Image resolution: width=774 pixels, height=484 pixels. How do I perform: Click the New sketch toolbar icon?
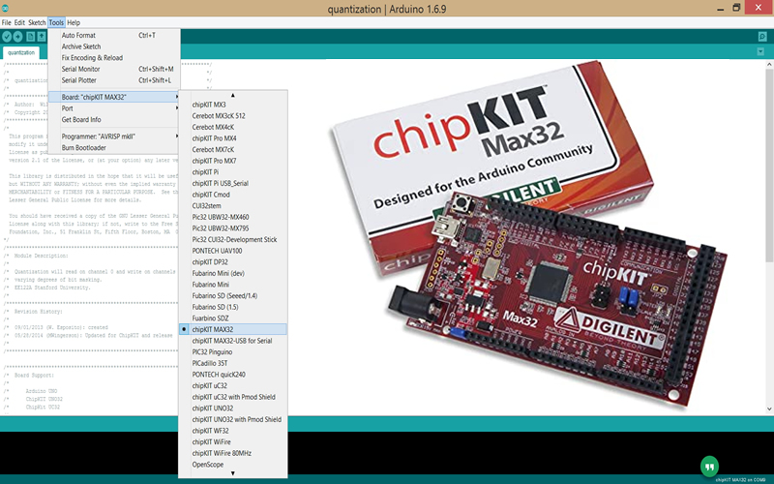31,37
